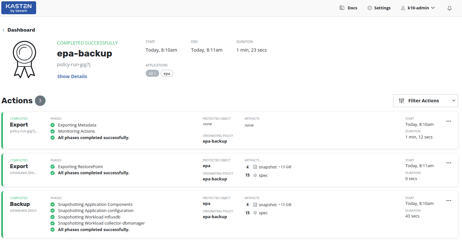Click the Actions count badge 3

pyautogui.click(x=40, y=101)
